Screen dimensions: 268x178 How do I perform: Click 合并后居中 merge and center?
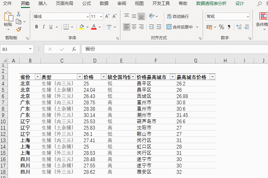click(180, 27)
